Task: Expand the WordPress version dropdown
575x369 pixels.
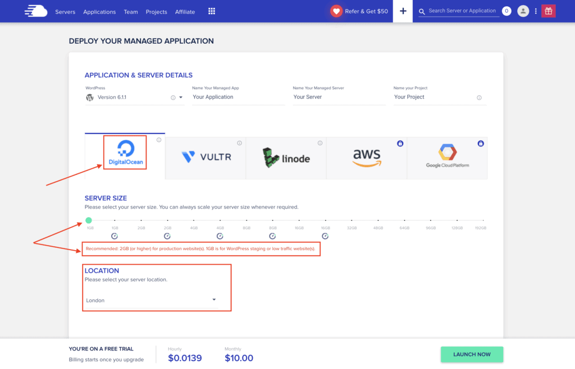Action: click(181, 98)
